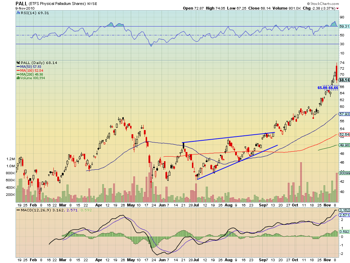This screenshot has width=350, height=263.
Task: Click the red down-arrow beside the Chg value
Action: 337,8
